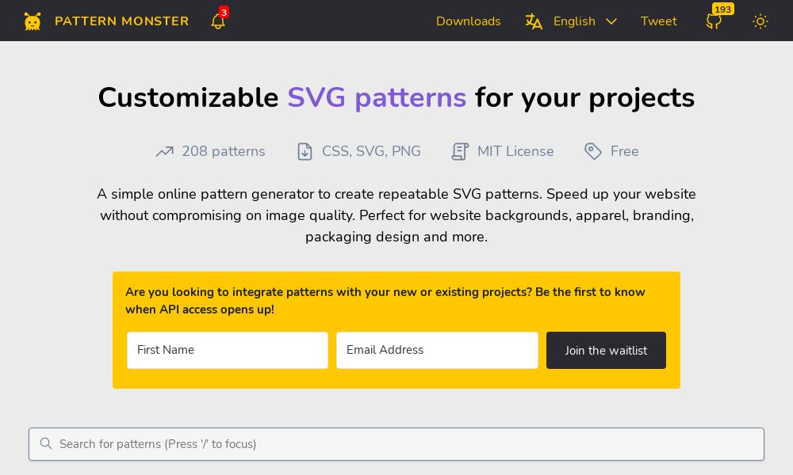Click the magnifier icon in the search bar
Image resolution: width=793 pixels, height=475 pixels.
click(46, 443)
